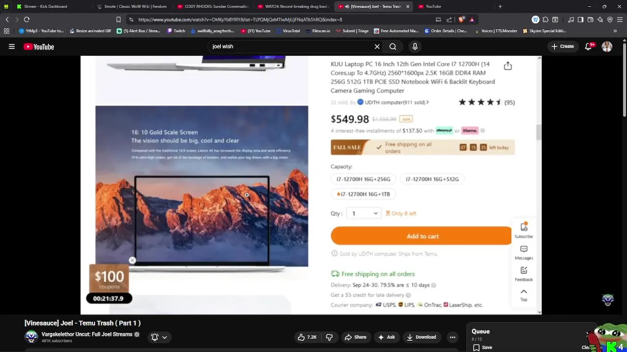The height and width of the screenshot is (352, 627).
Task: Start voice search with the microphone
Action: point(415,46)
